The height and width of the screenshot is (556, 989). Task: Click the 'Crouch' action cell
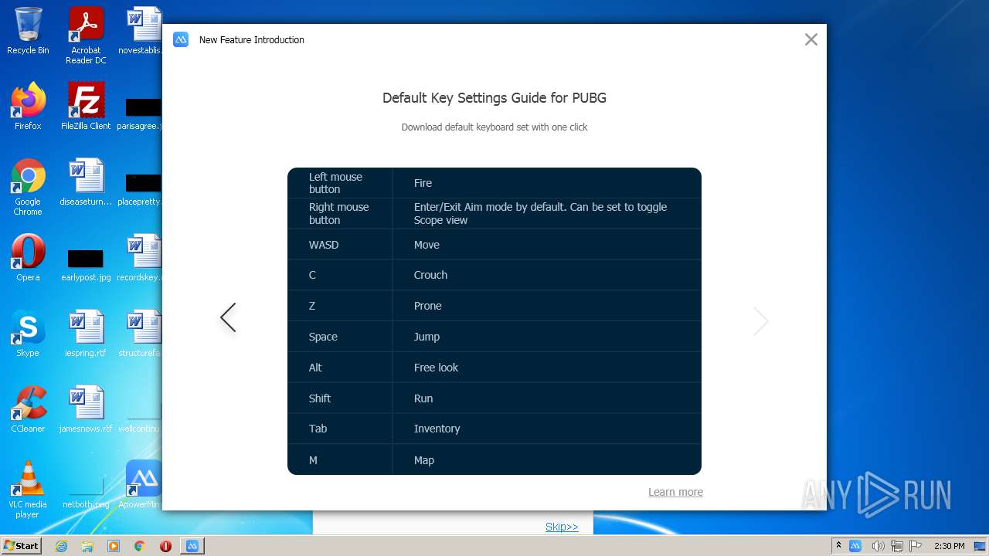pos(547,275)
